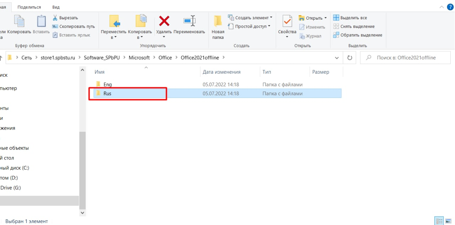
Task: Open the View (Вид) ribbon tab
Action: click(x=56, y=7)
